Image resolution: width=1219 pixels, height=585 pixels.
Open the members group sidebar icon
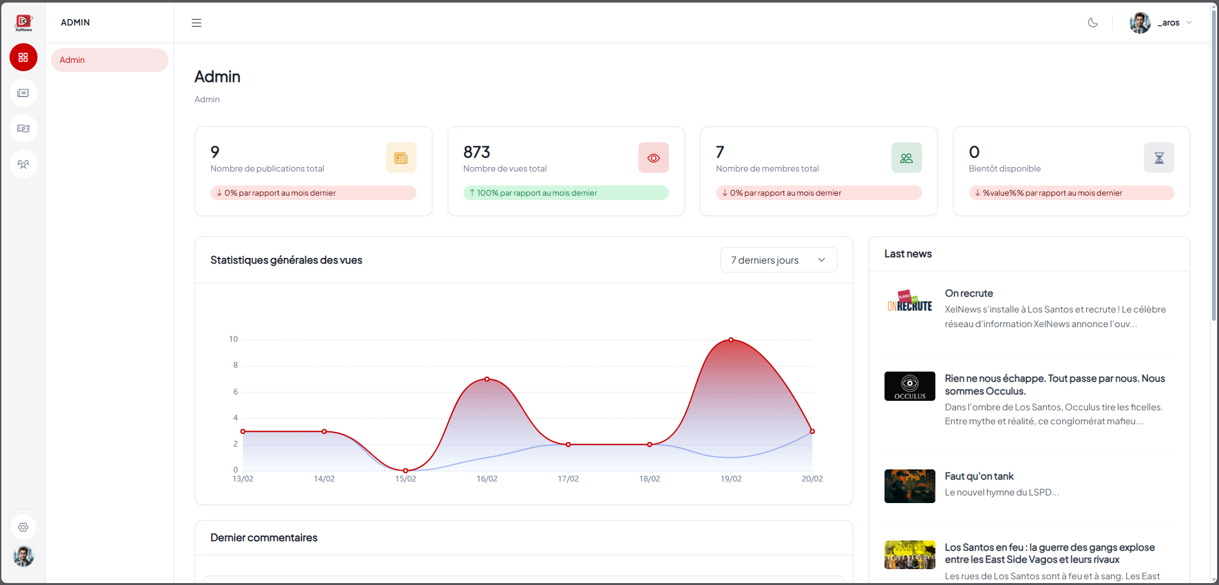coord(24,164)
